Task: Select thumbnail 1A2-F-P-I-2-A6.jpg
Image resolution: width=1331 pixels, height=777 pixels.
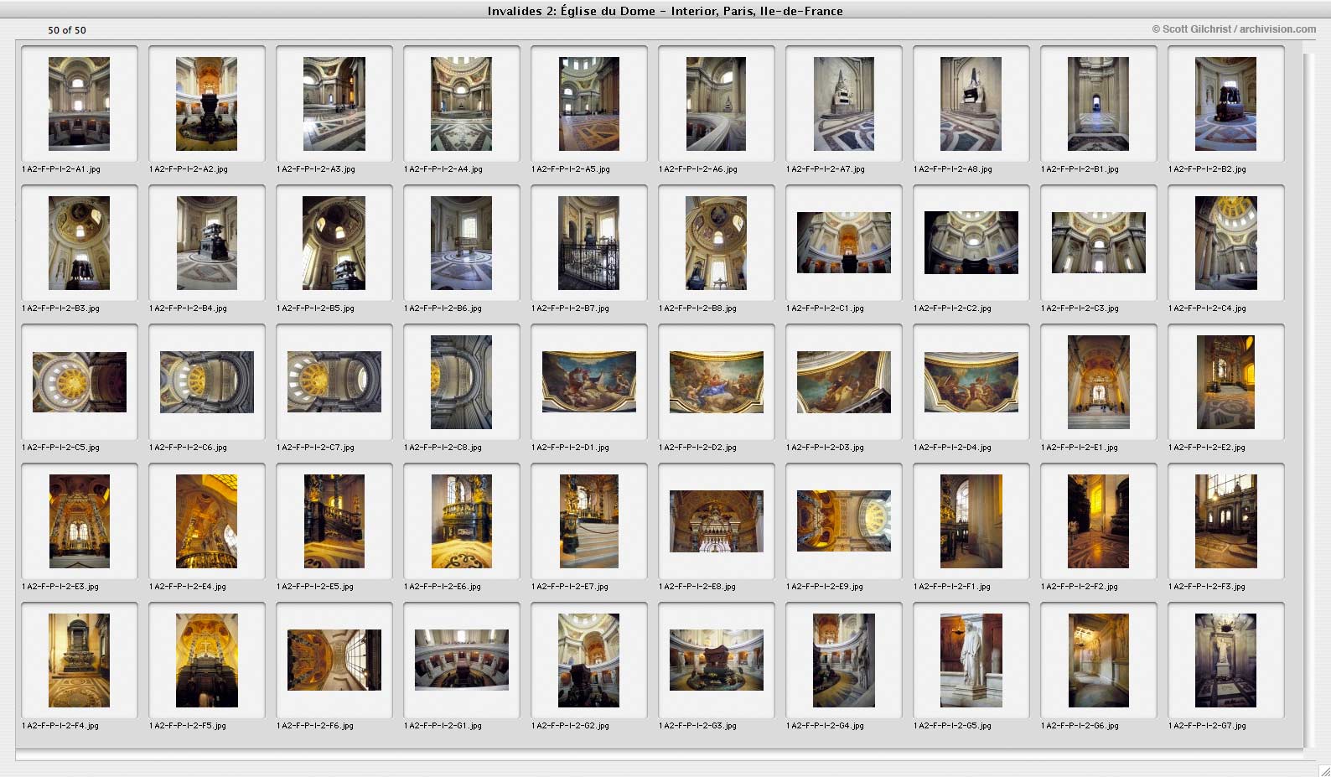Action: pyautogui.click(x=717, y=104)
